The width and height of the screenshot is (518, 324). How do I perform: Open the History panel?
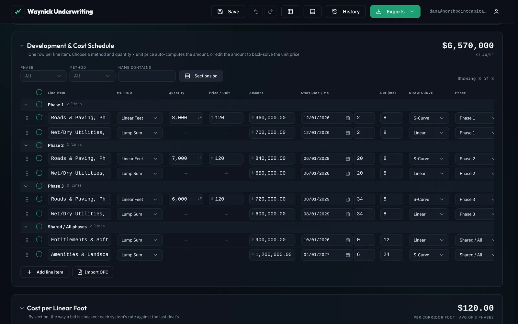point(346,12)
